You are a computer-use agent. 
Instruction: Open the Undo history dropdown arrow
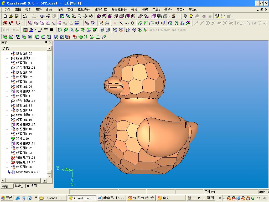click(x=29, y=16)
